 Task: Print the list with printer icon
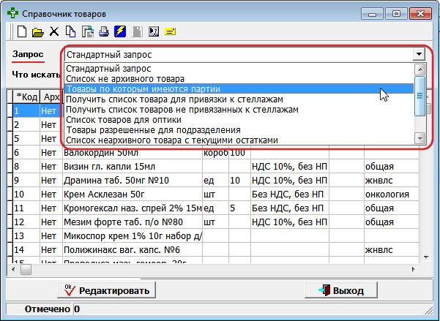coord(104,31)
